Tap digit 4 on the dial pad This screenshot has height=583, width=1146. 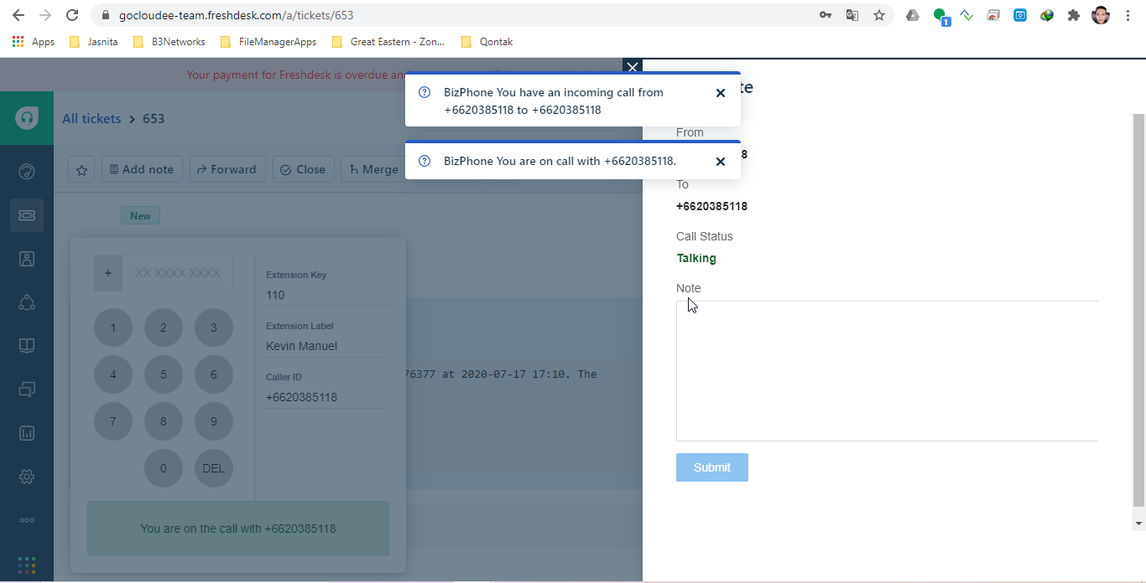tap(113, 374)
